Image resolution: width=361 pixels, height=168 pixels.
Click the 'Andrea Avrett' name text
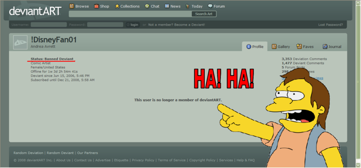[x=43, y=47]
